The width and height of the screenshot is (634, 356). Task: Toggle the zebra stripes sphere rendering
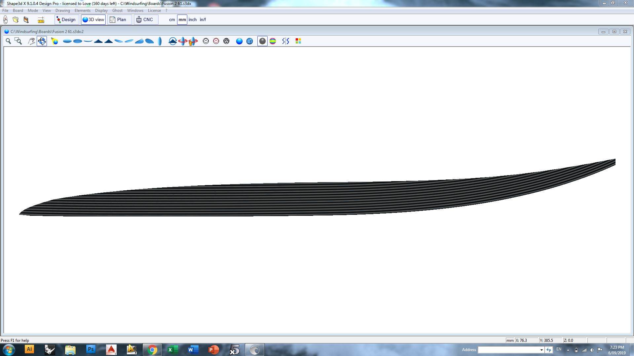click(x=262, y=41)
